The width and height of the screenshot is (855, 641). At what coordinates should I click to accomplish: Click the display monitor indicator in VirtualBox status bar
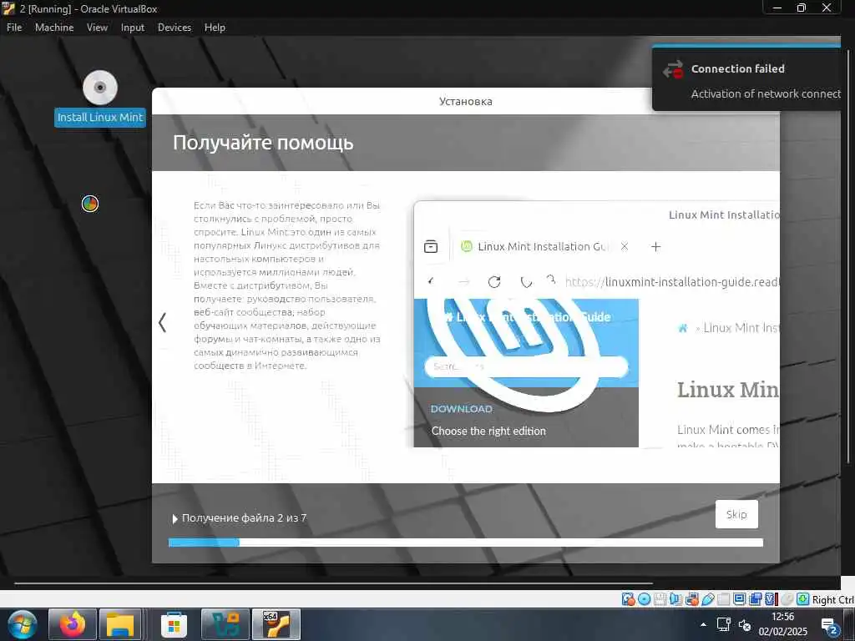(740, 599)
